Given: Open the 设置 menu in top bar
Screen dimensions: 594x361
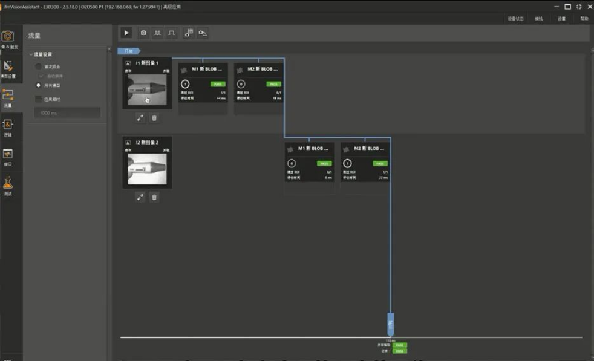Looking at the screenshot, I should [561, 19].
